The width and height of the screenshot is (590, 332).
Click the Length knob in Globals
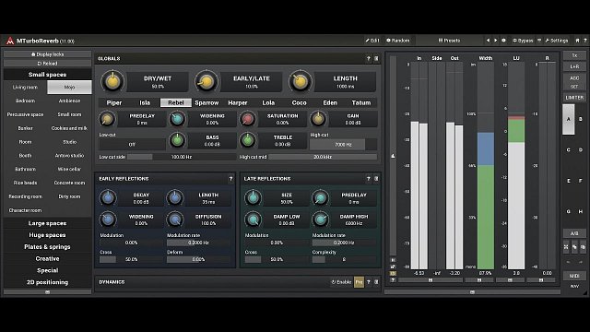300,81
